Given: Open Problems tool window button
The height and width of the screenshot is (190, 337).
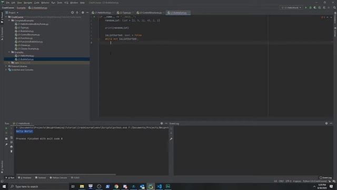Looking at the screenshot, I should click(x=25, y=178).
